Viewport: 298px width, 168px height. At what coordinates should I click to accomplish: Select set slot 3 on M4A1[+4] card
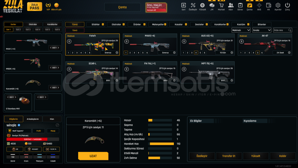pyautogui.click(x=134, y=53)
